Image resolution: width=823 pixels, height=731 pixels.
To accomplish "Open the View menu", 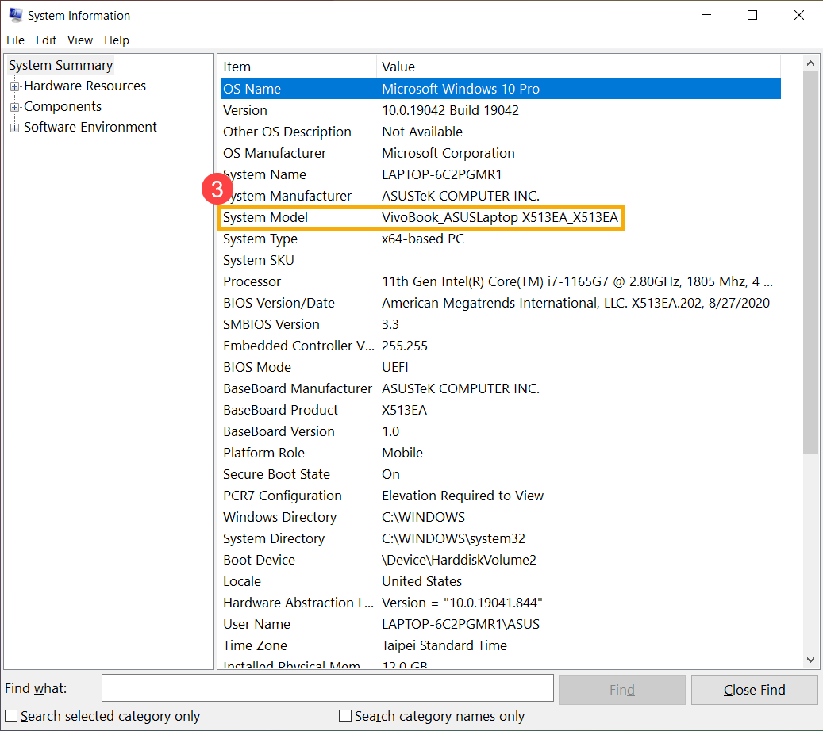I will click(79, 40).
